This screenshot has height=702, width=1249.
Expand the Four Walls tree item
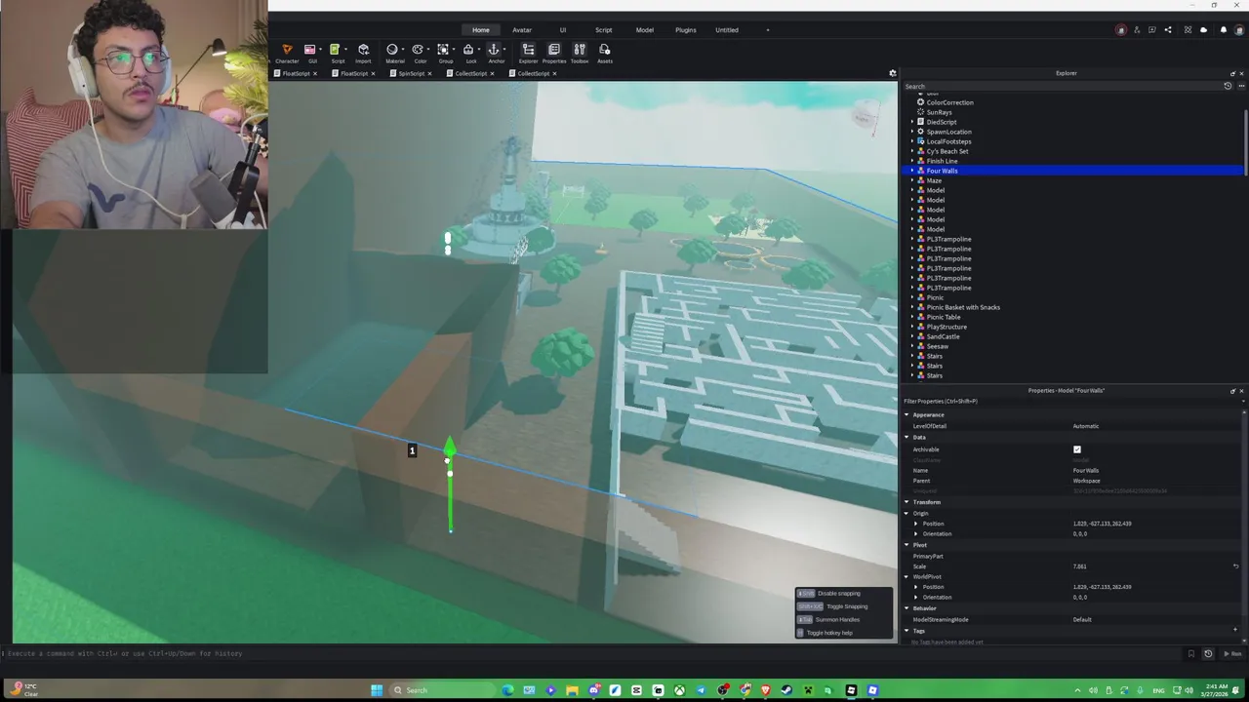(912, 171)
